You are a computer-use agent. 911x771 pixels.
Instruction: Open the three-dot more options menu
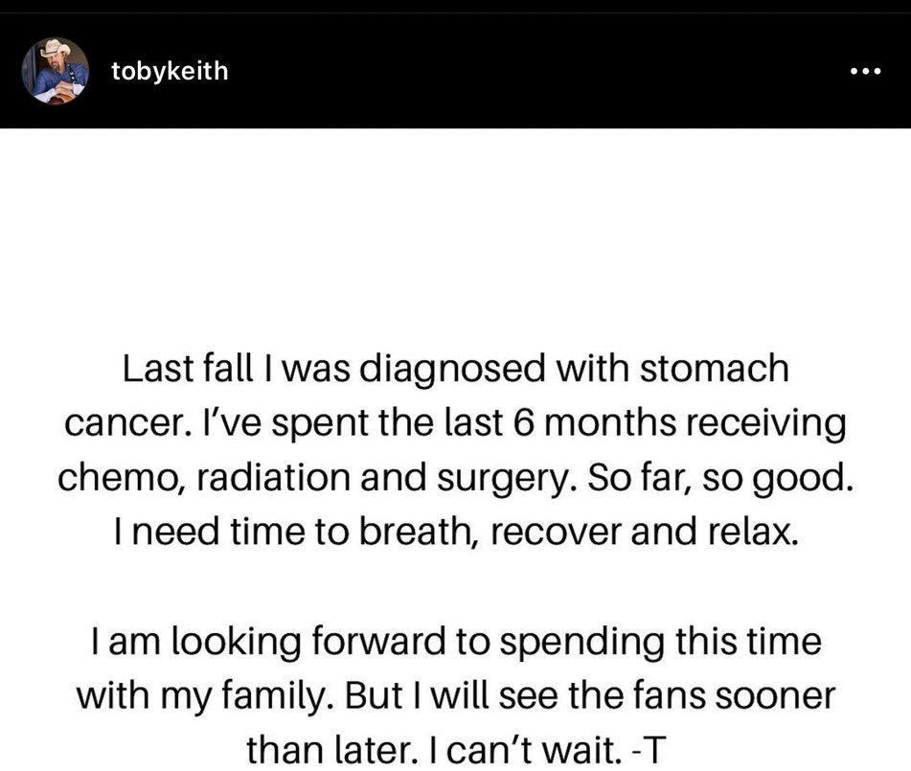[x=865, y=72]
